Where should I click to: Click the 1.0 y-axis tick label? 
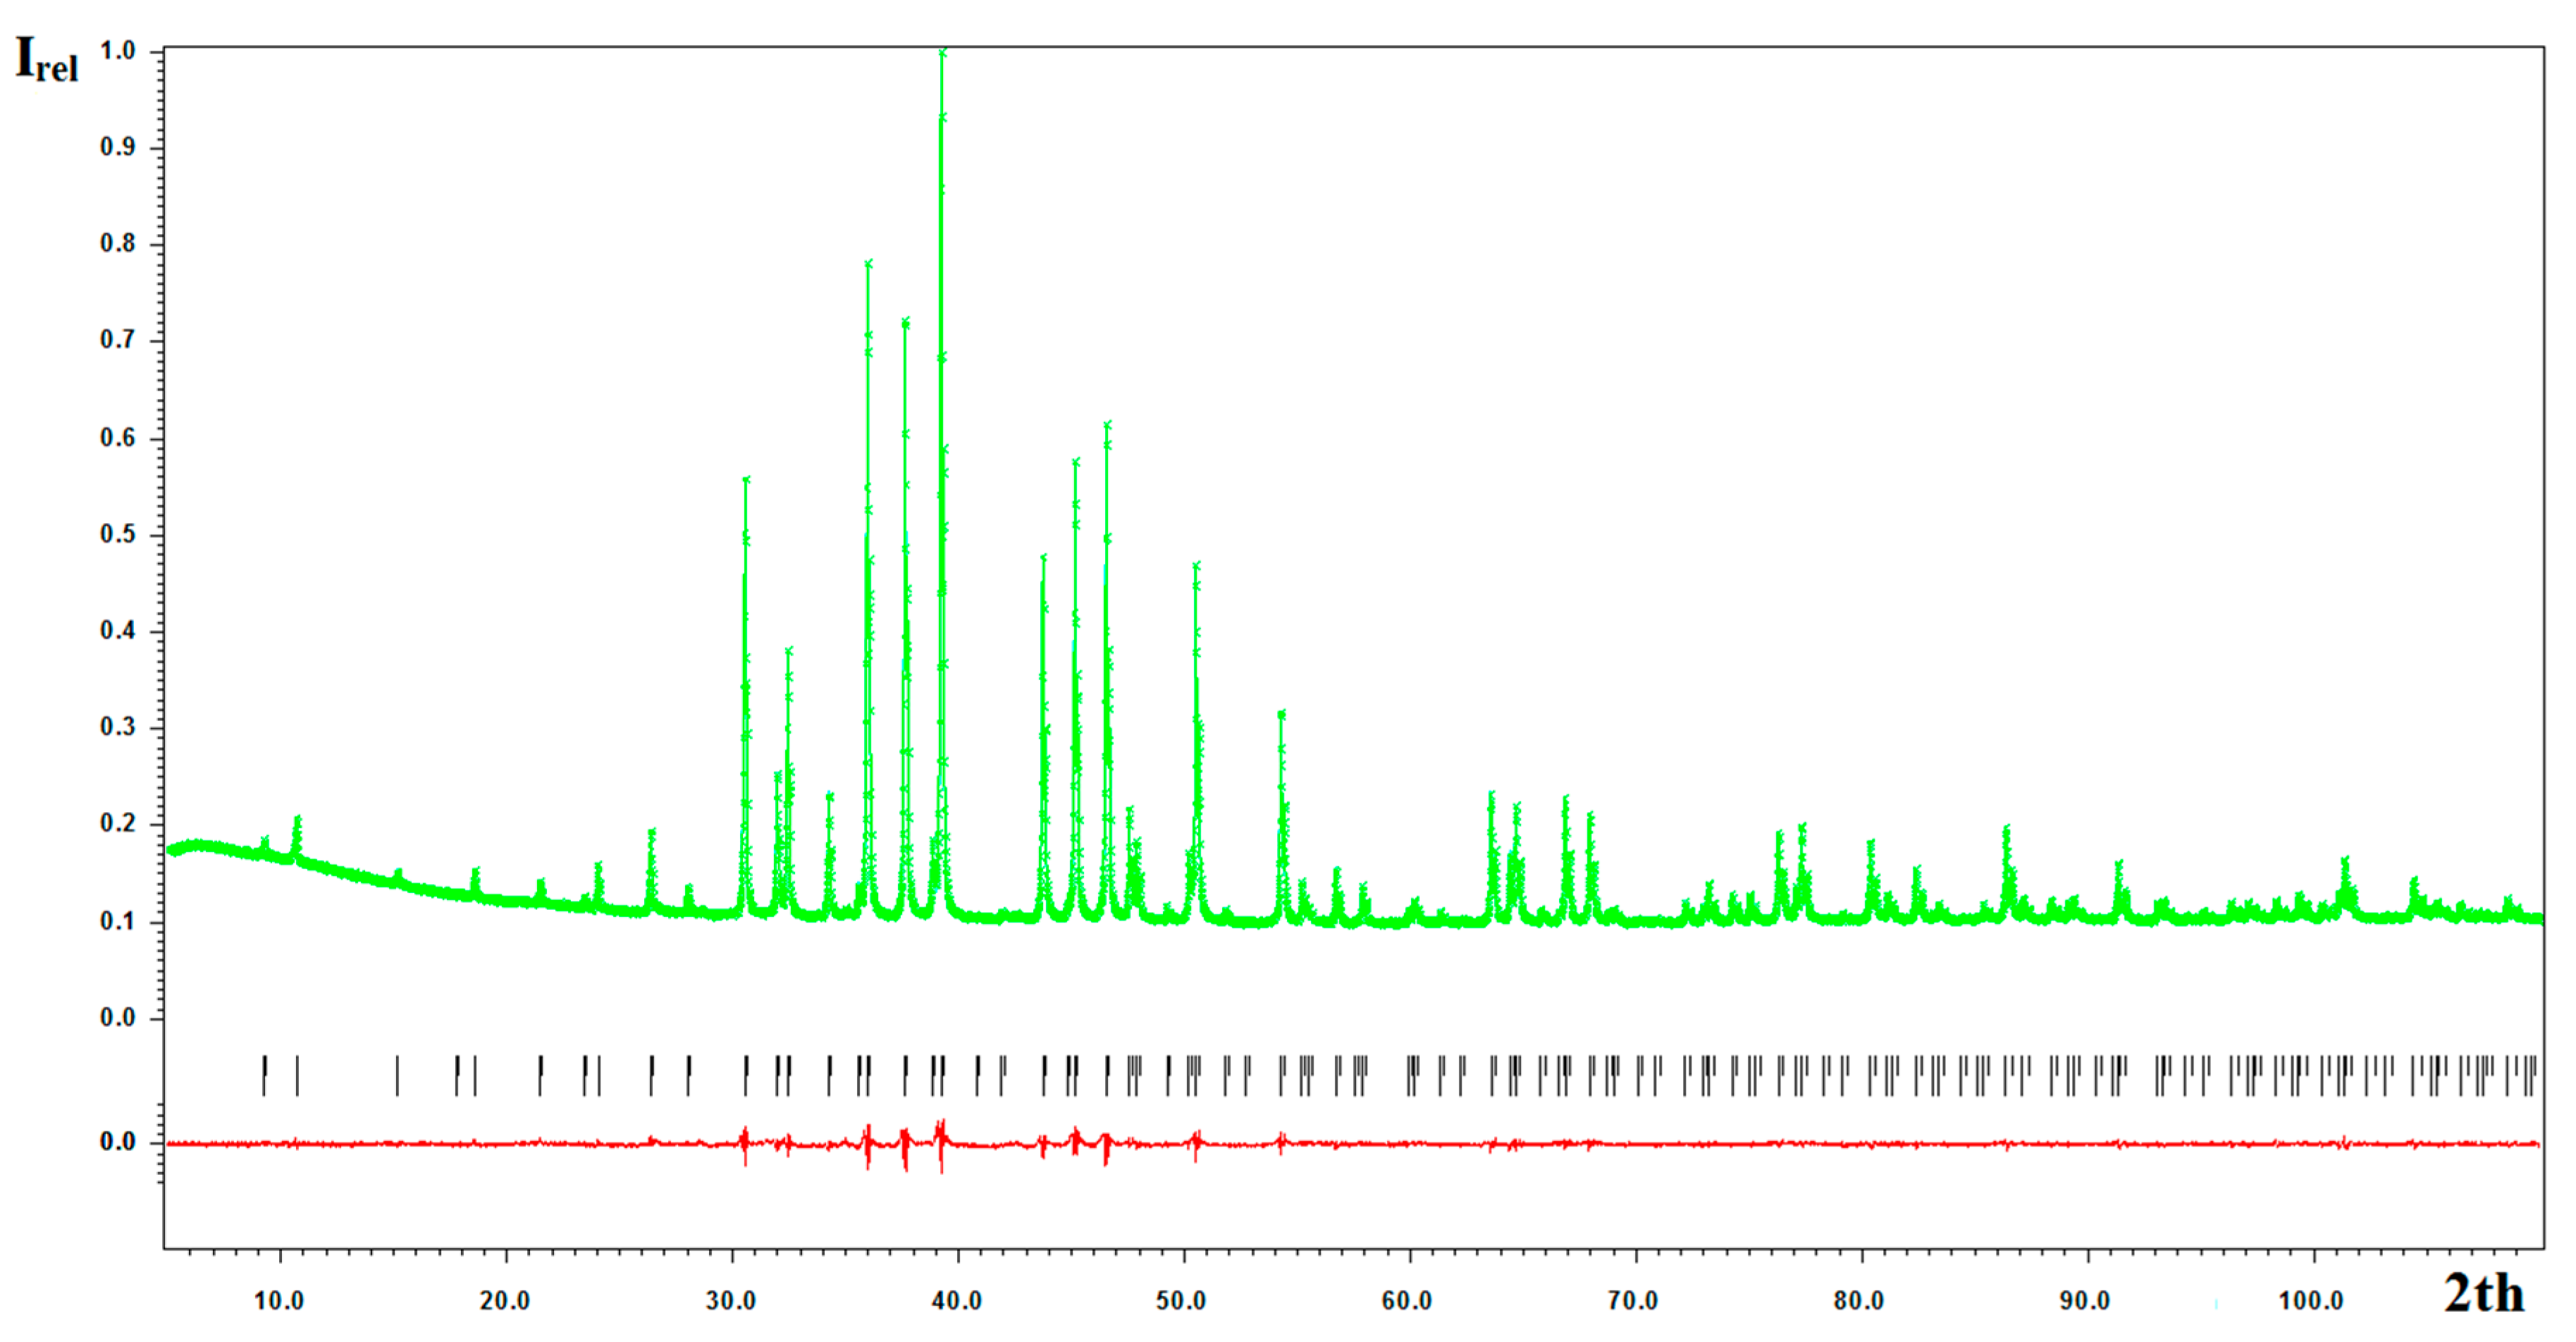[x=117, y=51]
